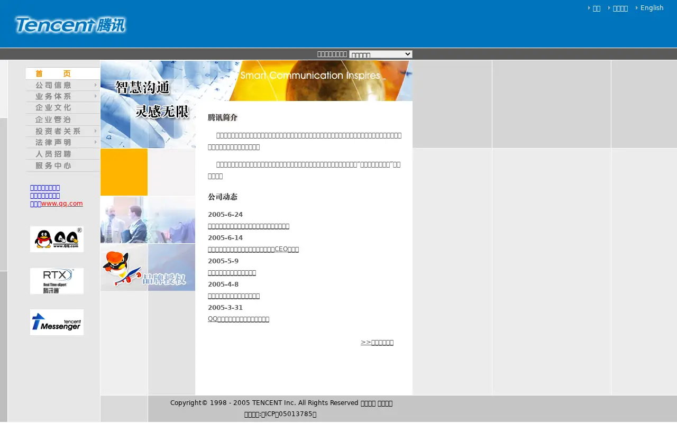Viewport: 677px width, 423px height.
Task: Open the dropdown in the gray bar
Action: coord(380,54)
